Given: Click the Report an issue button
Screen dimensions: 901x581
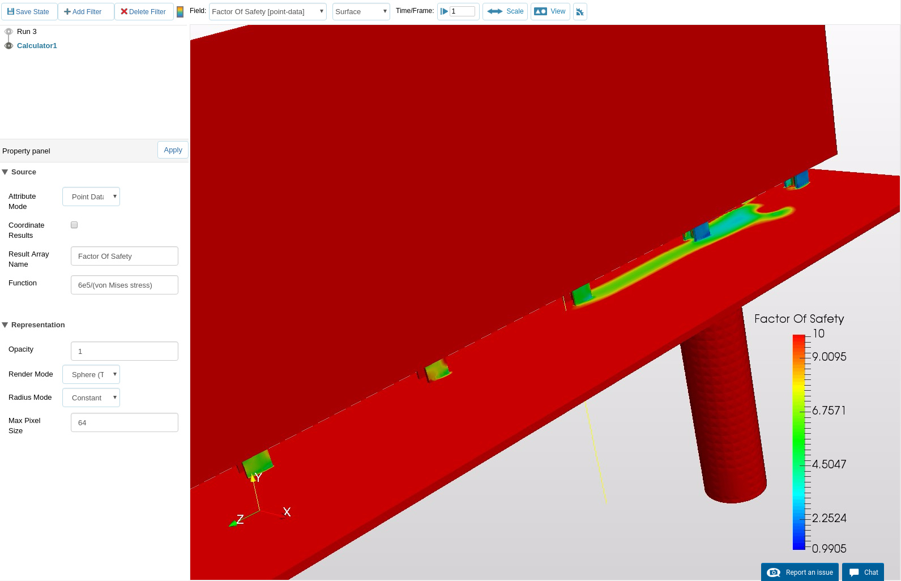Looking at the screenshot, I should 800,572.
